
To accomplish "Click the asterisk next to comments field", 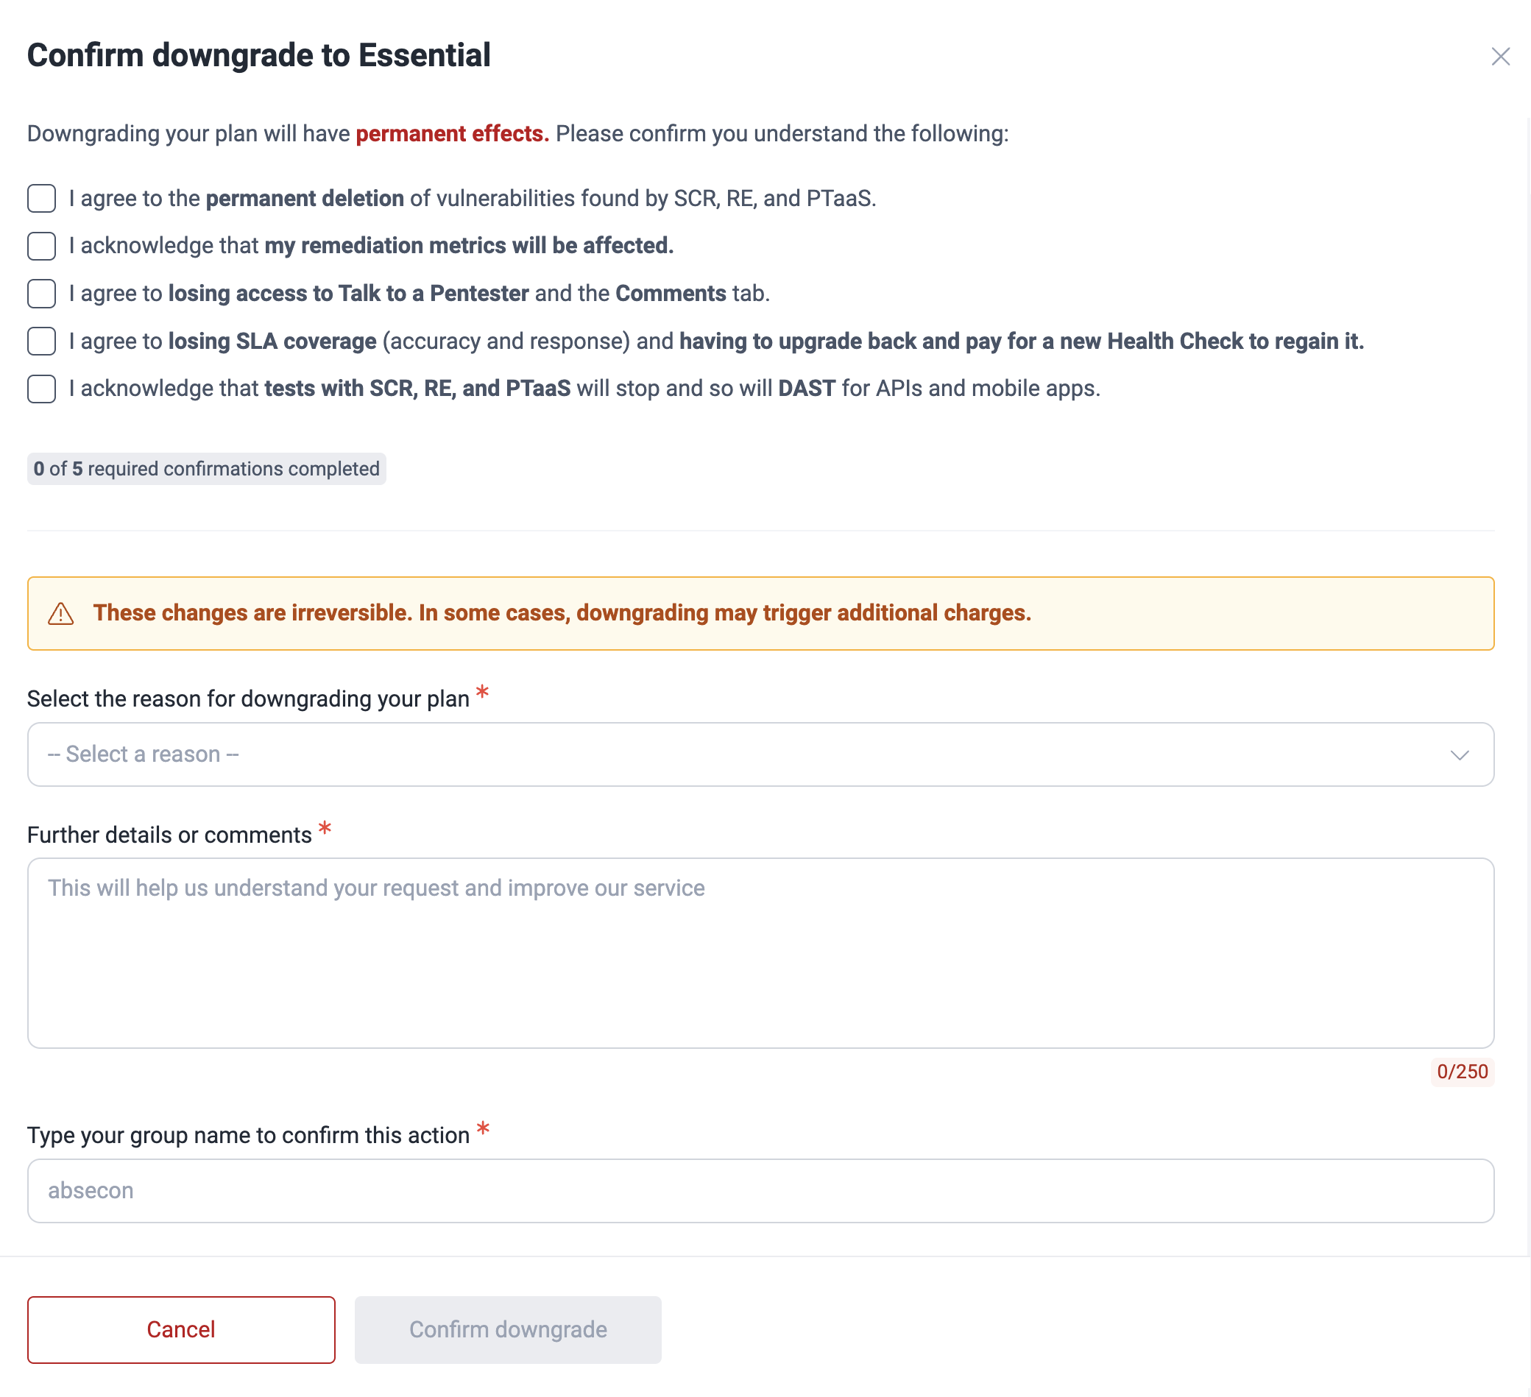I will (325, 829).
